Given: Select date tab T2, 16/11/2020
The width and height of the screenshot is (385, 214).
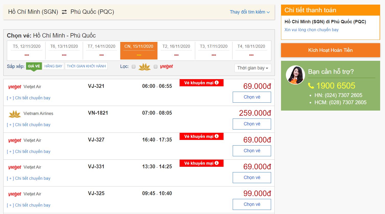Looking at the screenshot, I should (x=176, y=50).
